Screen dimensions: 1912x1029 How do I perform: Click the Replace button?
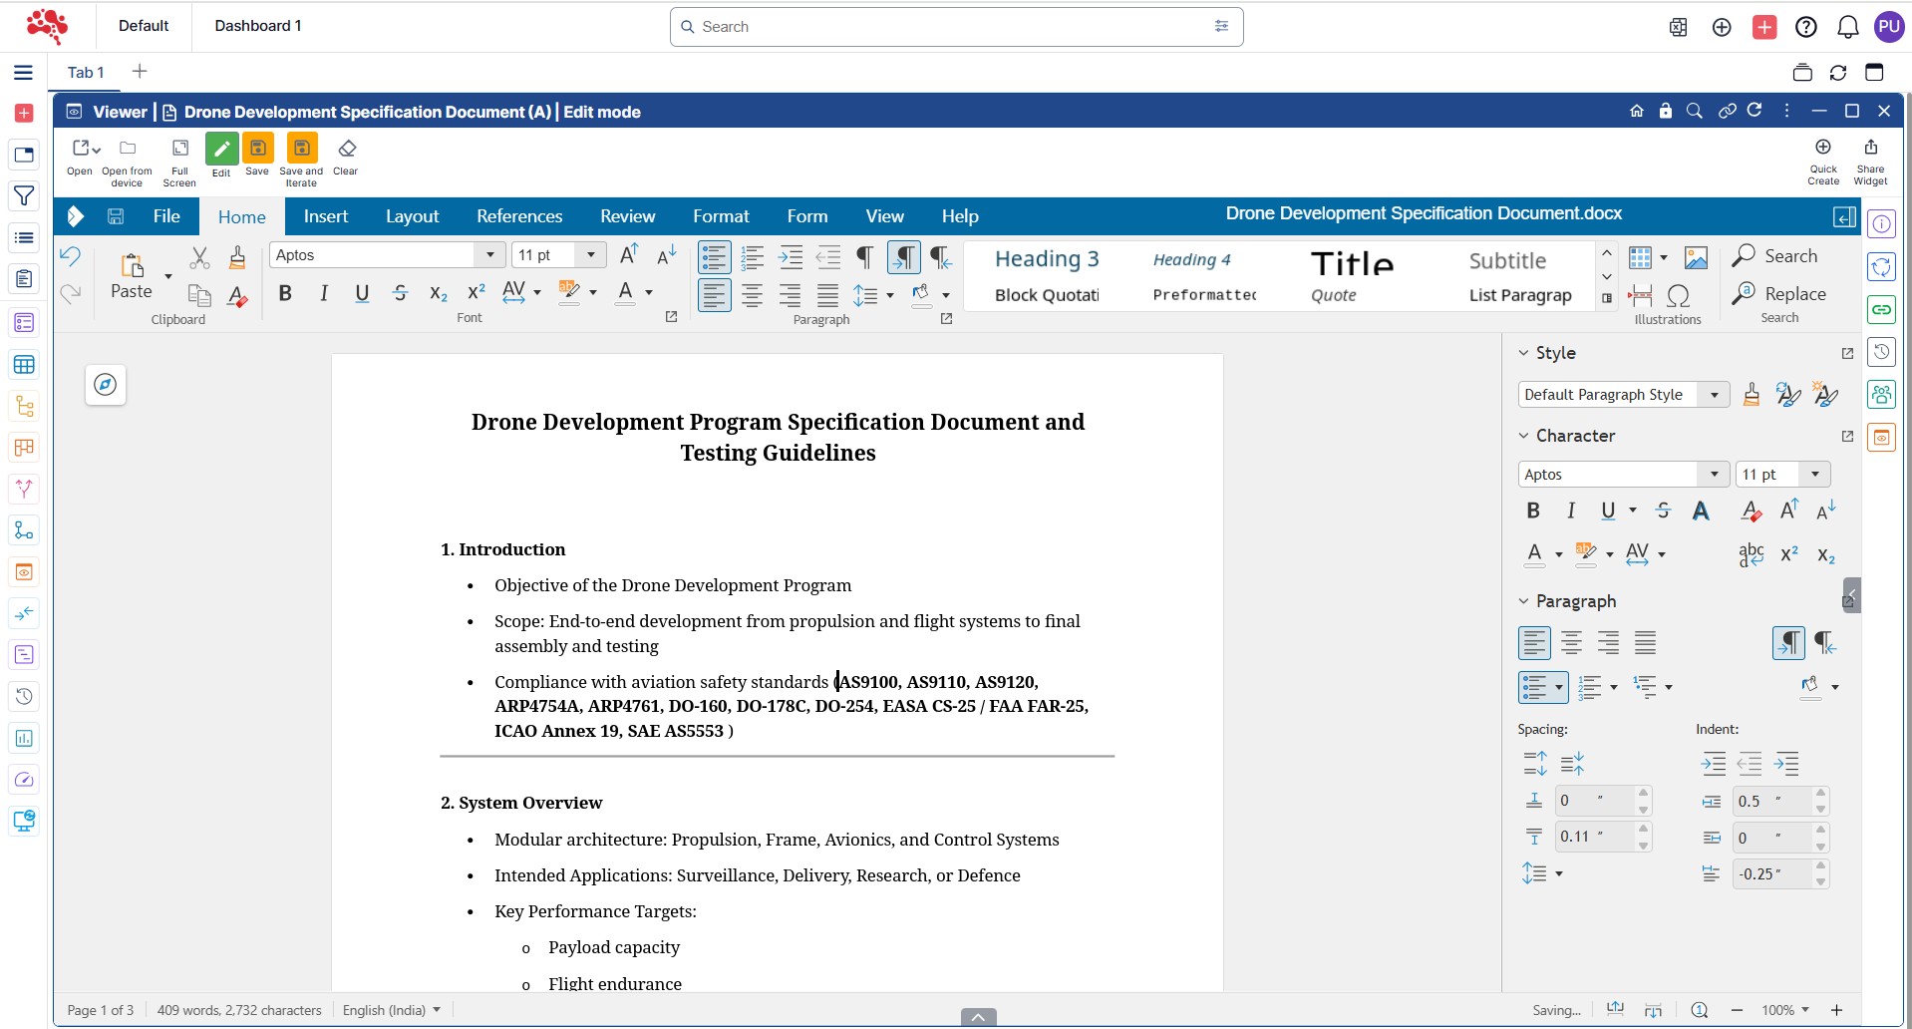[1780, 294]
